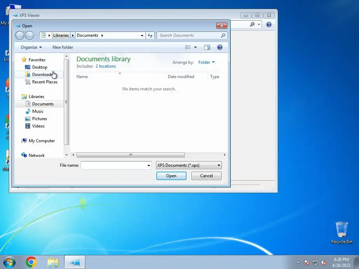This screenshot has width=359, height=269.
Task: Open XPS Viewer search options dropdown arrow
Action: tap(259, 24)
